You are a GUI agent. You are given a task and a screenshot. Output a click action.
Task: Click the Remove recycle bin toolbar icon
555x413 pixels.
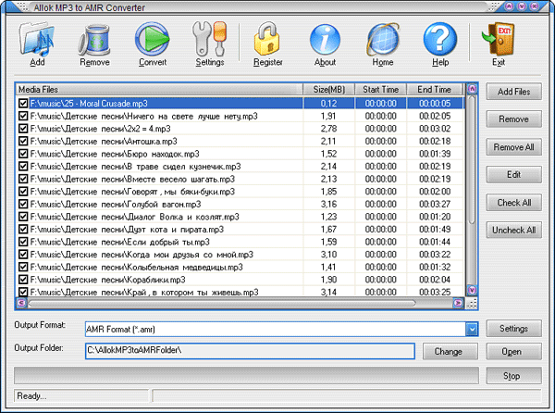pyautogui.click(x=94, y=40)
